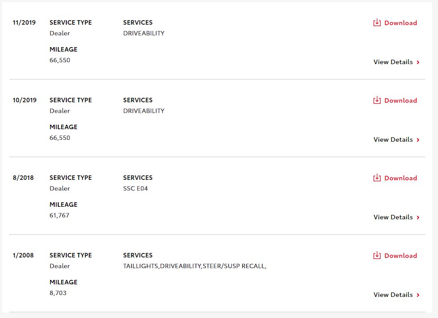Click the TAILLIGHTS,DRIVEABILITY,STEER/SUSP RECALL text

click(195, 266)
